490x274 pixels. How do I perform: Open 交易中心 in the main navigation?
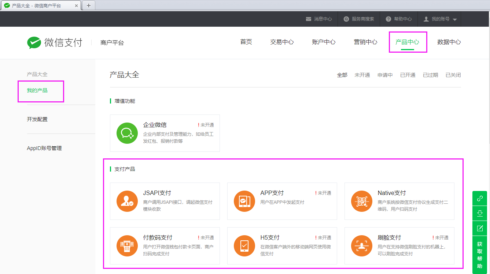282,42
